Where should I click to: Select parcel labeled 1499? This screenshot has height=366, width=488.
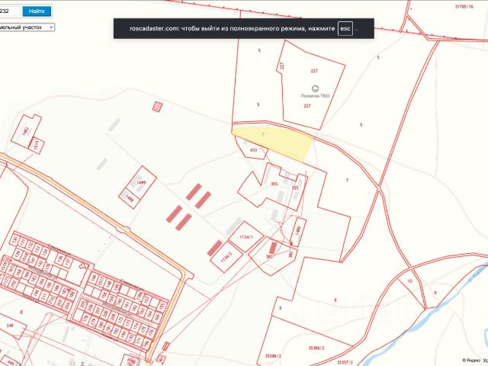coord(141,183)
